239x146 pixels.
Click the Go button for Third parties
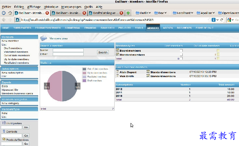click(x=26, y=127)
